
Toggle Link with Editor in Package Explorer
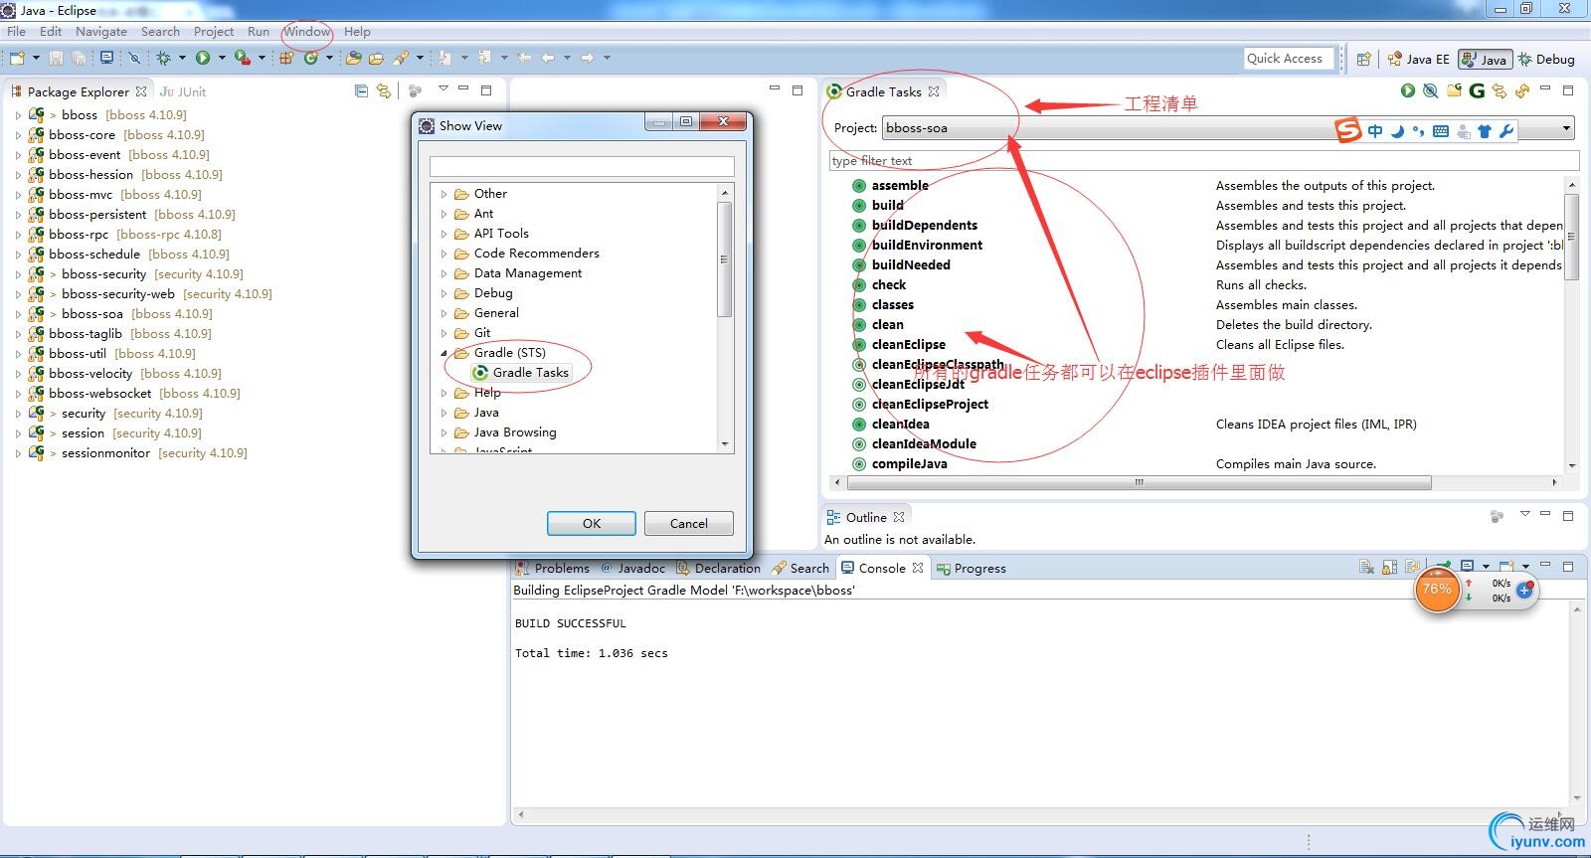[383, 90]
